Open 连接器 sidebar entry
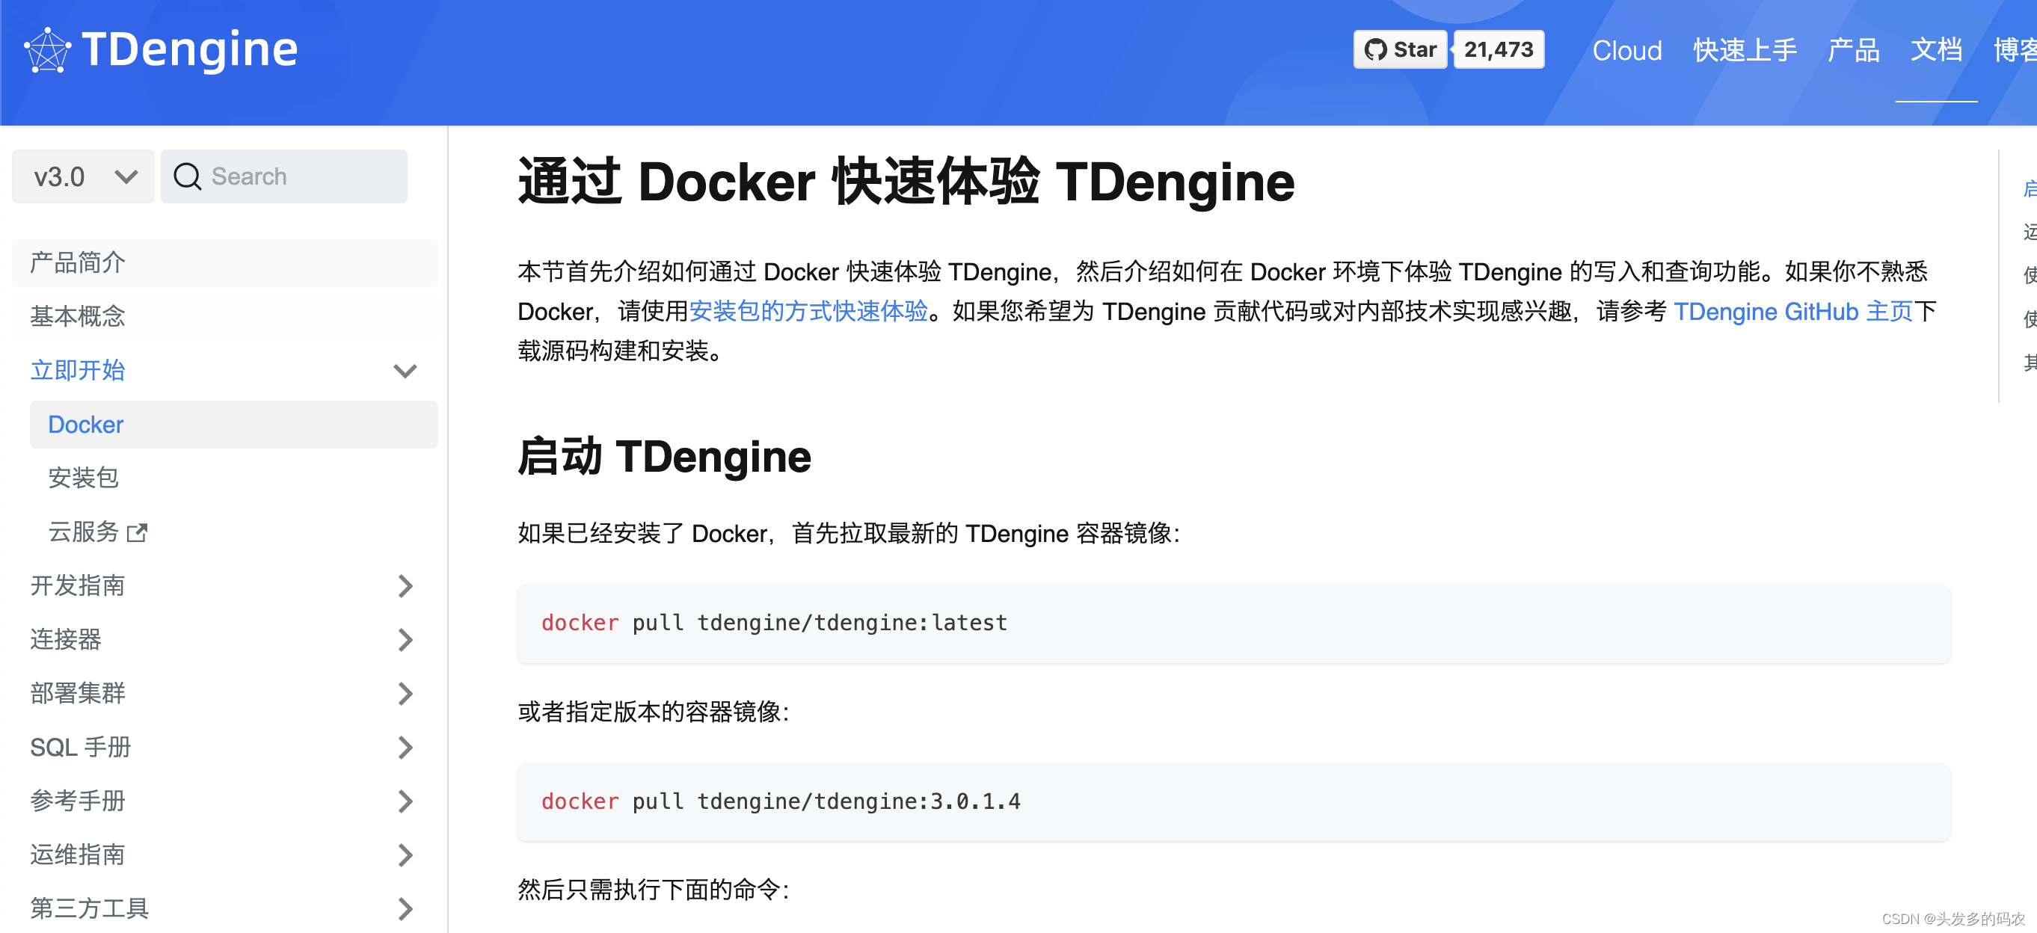The image size is (2037, 933). [x=66, y=639]
